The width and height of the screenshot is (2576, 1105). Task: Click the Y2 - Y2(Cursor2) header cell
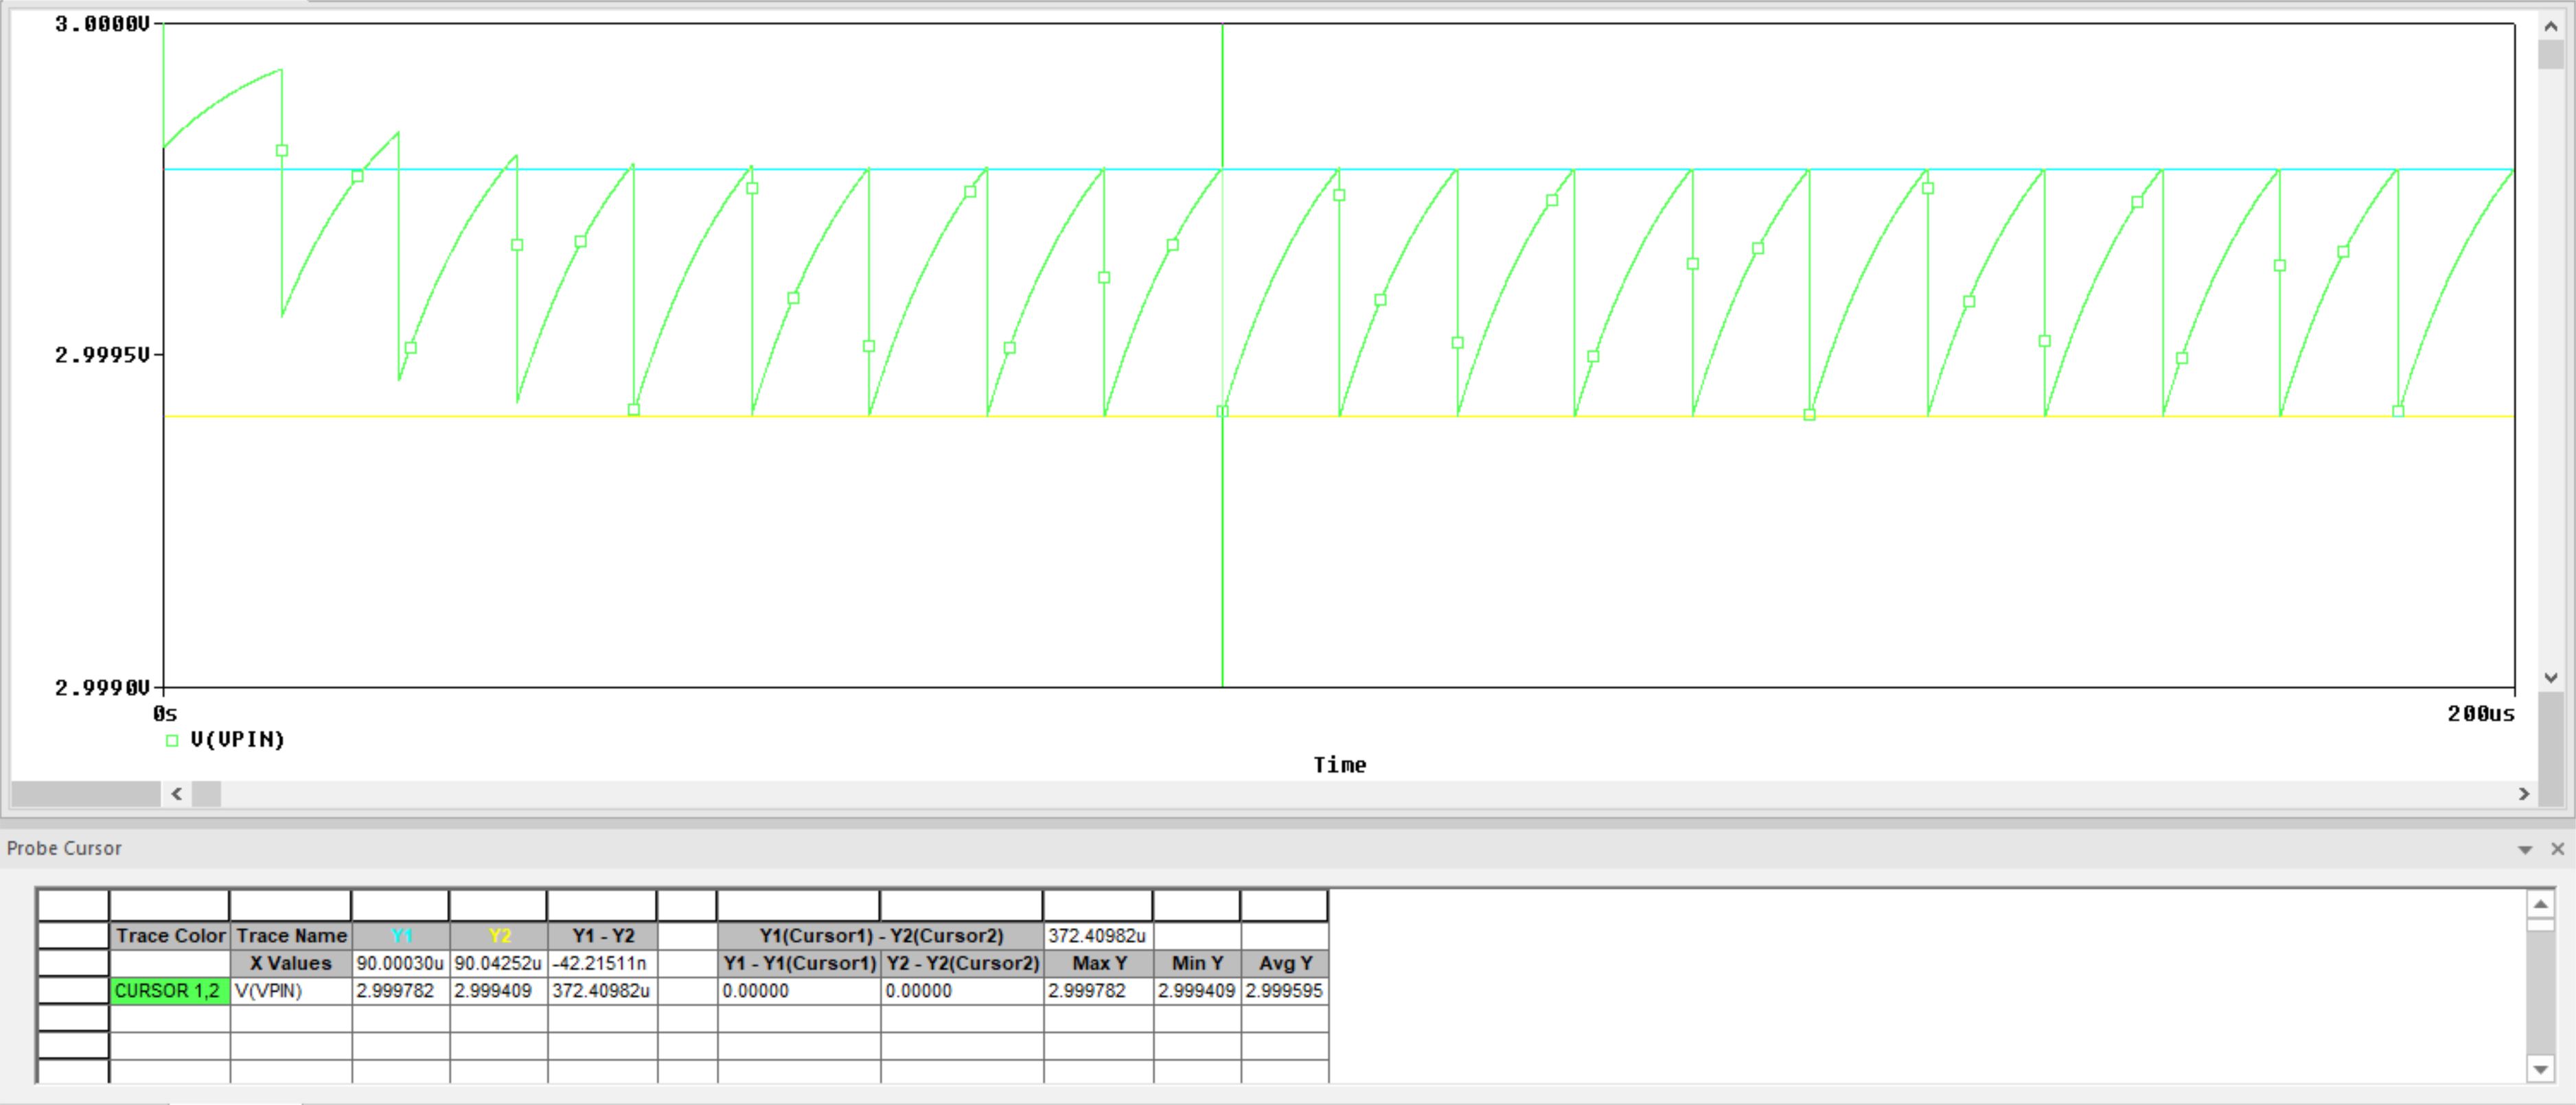click(x=962, y=964)
